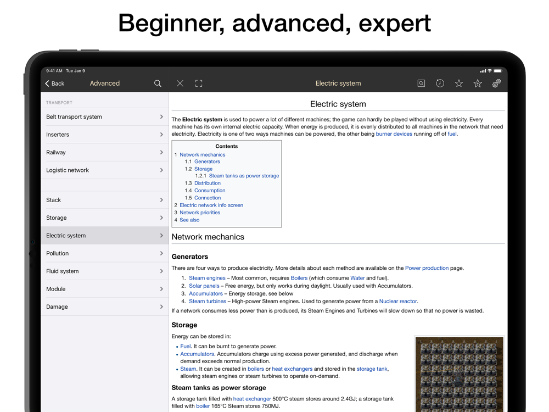Open the Logistic network entry

105,170
